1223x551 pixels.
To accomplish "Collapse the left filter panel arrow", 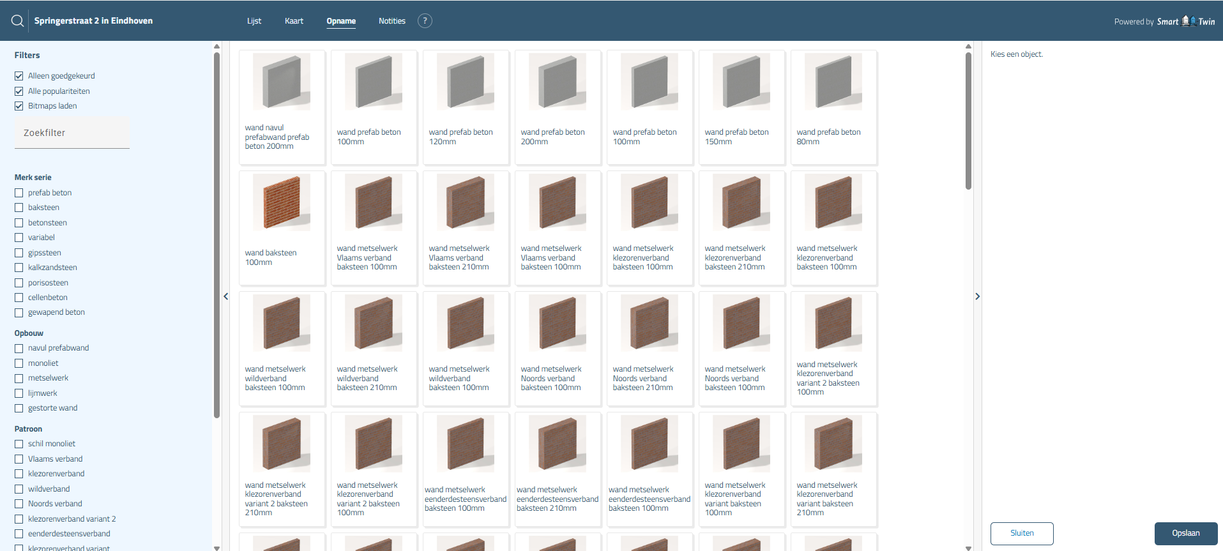I will (x=225, y=296).
